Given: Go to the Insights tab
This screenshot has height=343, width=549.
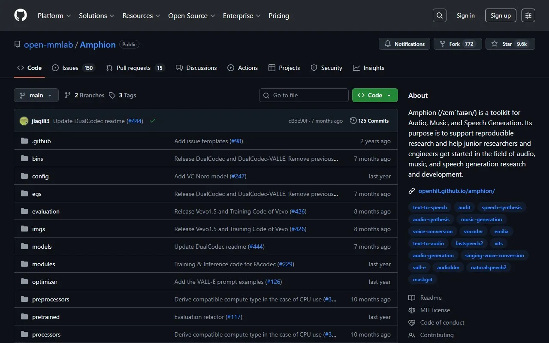Looking at the screenshot, I should (x=368, y=68).
